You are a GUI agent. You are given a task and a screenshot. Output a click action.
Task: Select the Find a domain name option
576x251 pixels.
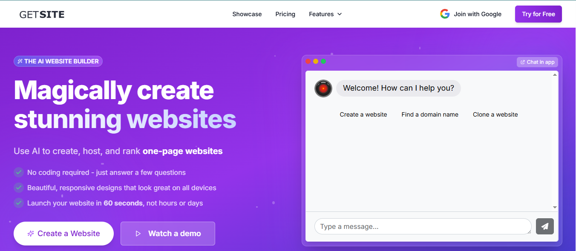(x=430, y=114)
